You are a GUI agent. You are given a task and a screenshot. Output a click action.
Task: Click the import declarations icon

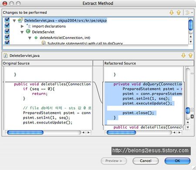point(28,26)
